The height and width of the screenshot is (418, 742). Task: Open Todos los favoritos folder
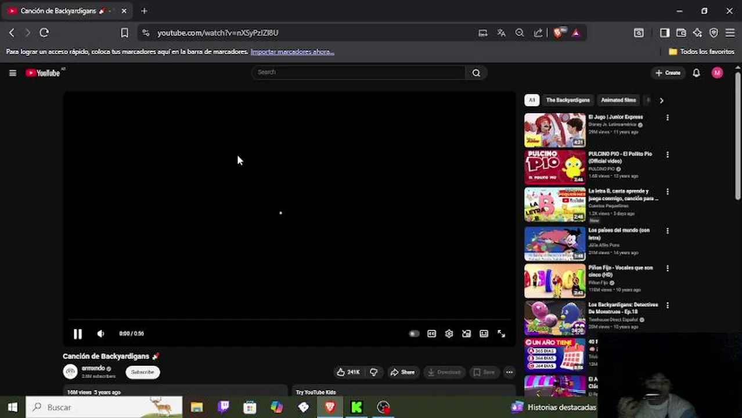click(701, 52)
